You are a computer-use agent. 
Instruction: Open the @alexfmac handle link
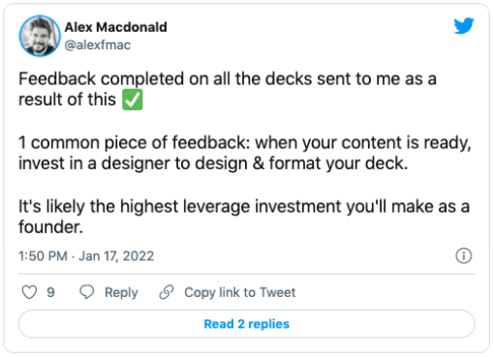click(x=98, y=45)
